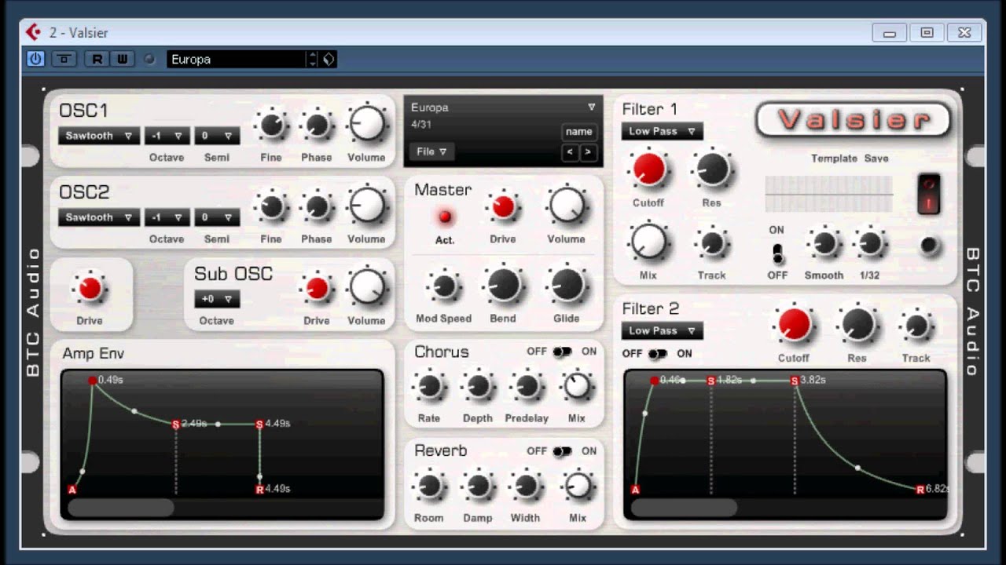Open the Filter 1 Low Pass type dropdown

tap(662, 131)
